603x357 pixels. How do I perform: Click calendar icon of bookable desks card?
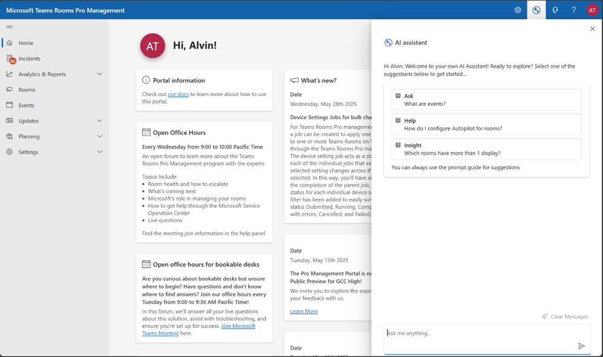coord(146,264)
